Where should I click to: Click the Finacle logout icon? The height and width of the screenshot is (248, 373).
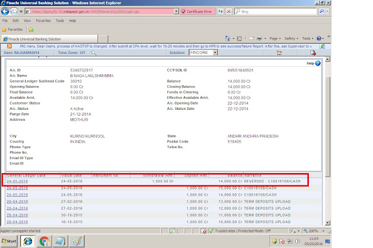coord(313,53)
